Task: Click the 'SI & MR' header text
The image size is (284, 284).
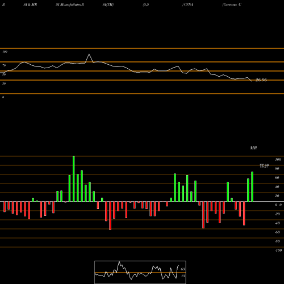Action: [30, 5]
